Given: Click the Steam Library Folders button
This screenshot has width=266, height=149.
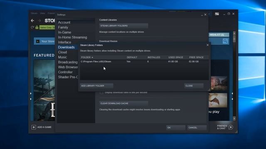Looking at the screenshot, I should (x=124, y=26).
